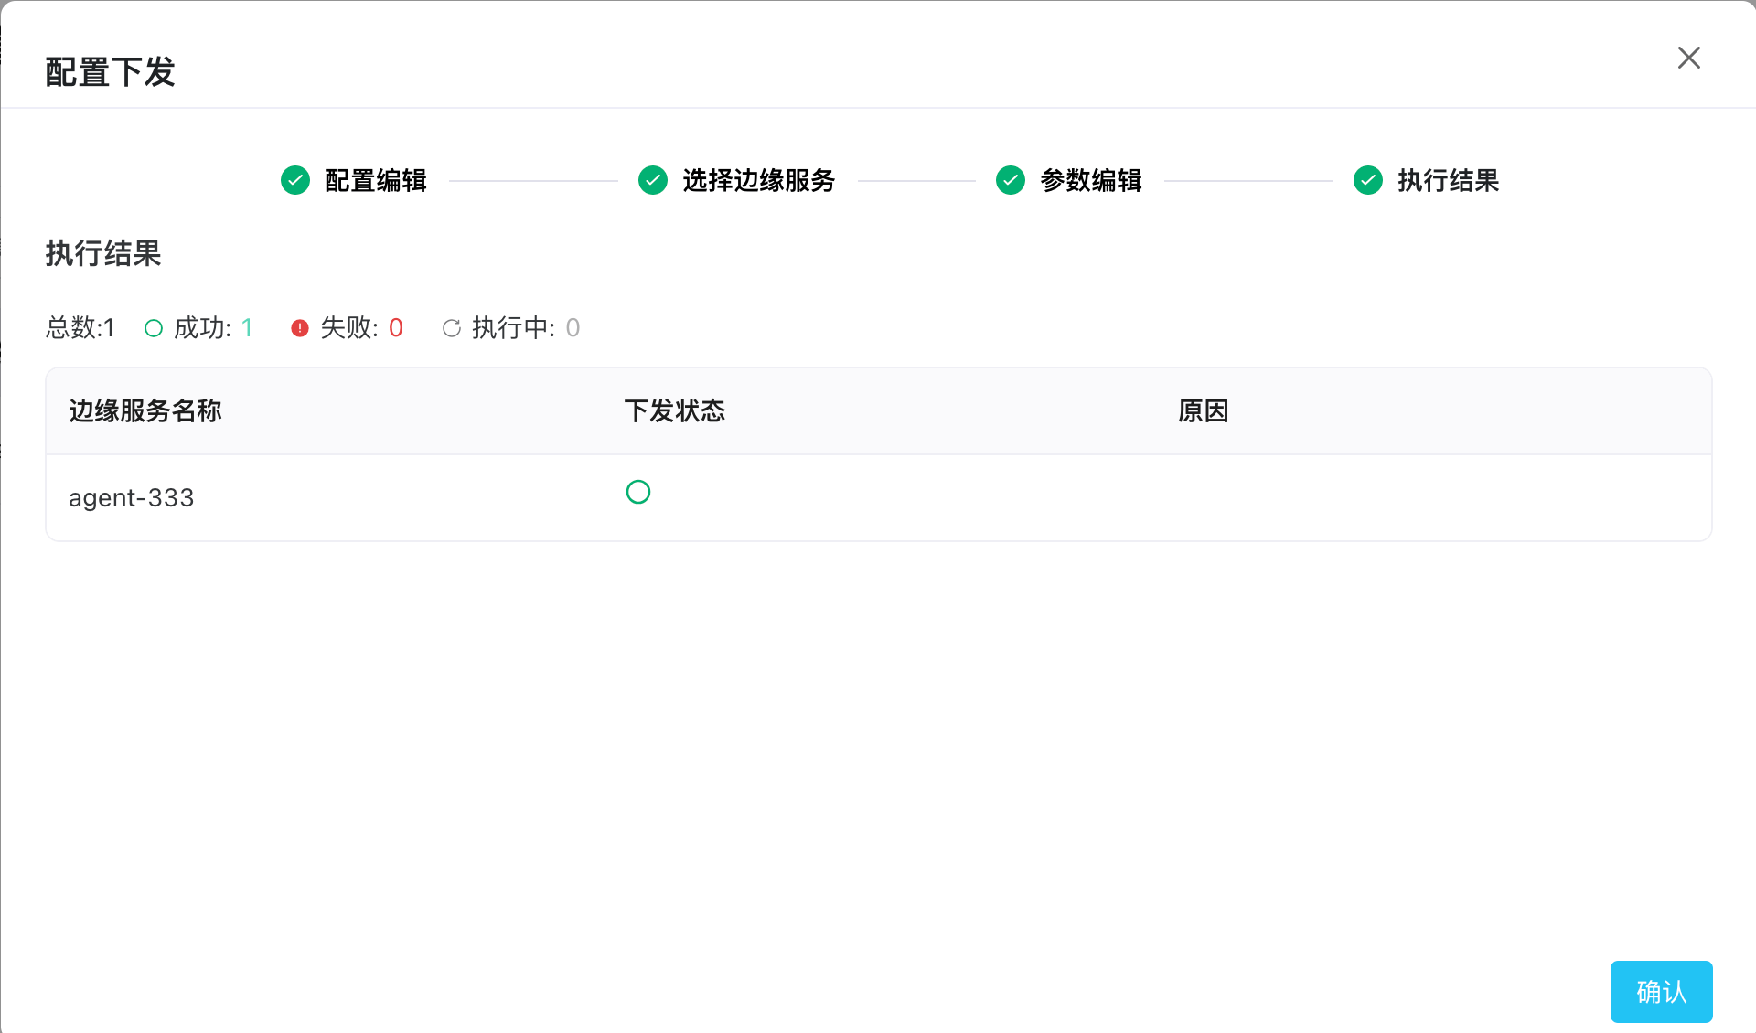Click the 失败 count number 0
Image resolution: width=1756 pixels, height=1033 pixels.
(x=396, y=328)
